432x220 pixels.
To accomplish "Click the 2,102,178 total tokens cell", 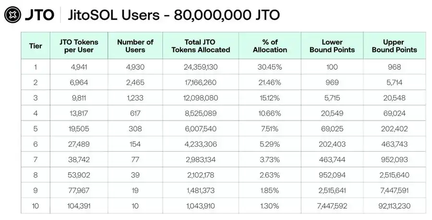I will 207,175.
